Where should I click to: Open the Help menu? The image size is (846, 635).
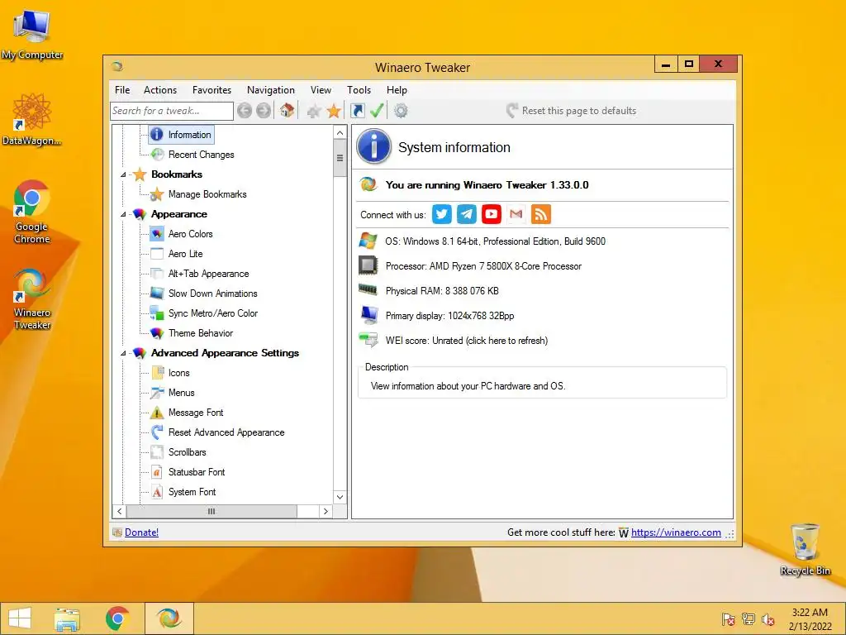[x=397, y=90]
